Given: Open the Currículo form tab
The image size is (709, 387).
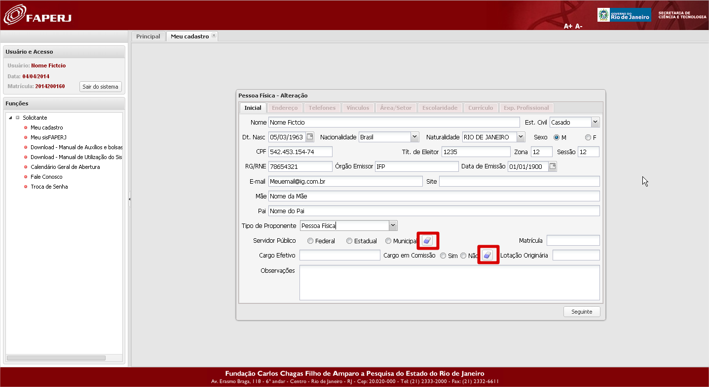Looking at the screenshot, I should pyautogui.click(x=481, y=108).
